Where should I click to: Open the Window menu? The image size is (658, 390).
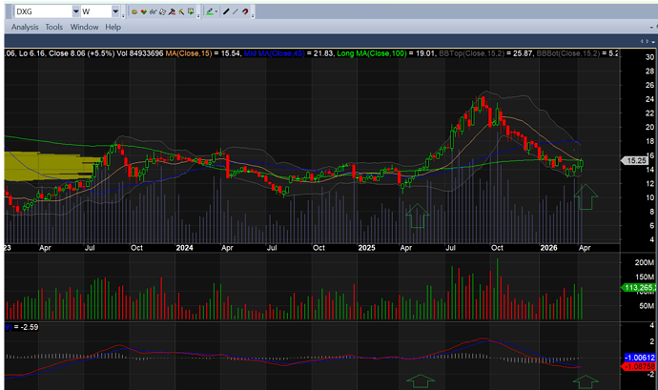tap(84, 27)
